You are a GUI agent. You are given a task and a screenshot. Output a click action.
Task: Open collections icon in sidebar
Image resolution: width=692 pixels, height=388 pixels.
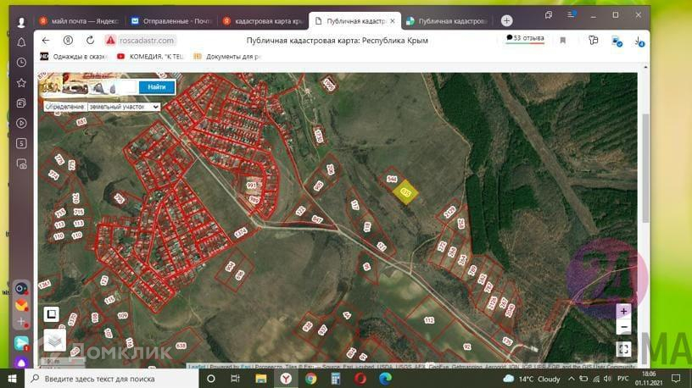(21, 103)
